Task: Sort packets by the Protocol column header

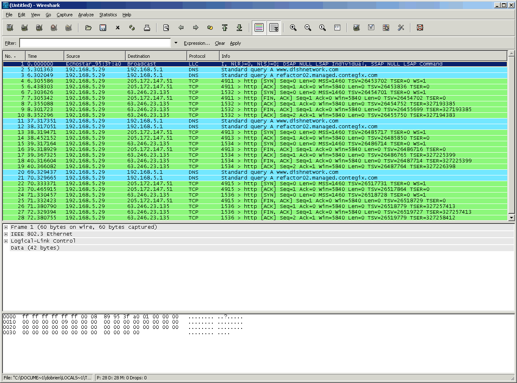Action: click(203, 56)
